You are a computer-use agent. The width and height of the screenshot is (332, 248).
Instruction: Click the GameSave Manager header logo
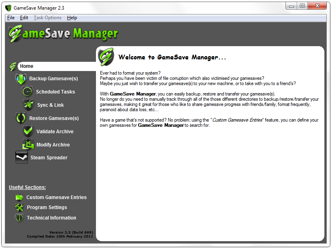click(x=63, y=33)
